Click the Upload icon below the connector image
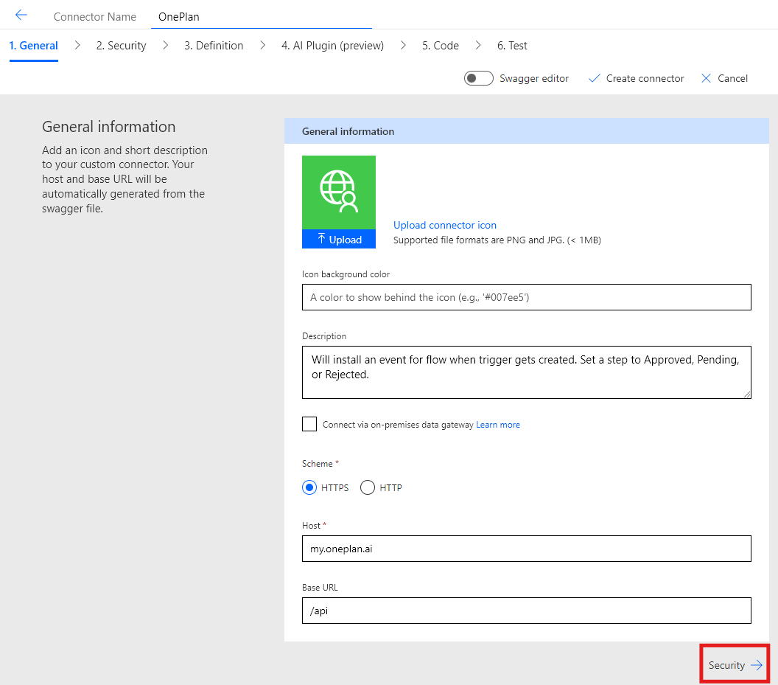This screenshot has height=685, width=778. [338, 239]
